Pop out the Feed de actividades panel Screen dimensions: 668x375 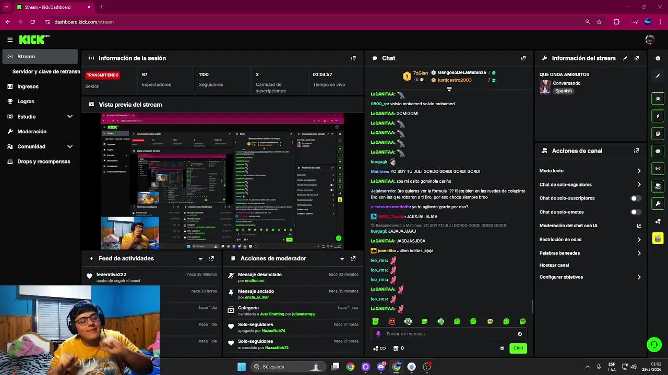point(211,258)
